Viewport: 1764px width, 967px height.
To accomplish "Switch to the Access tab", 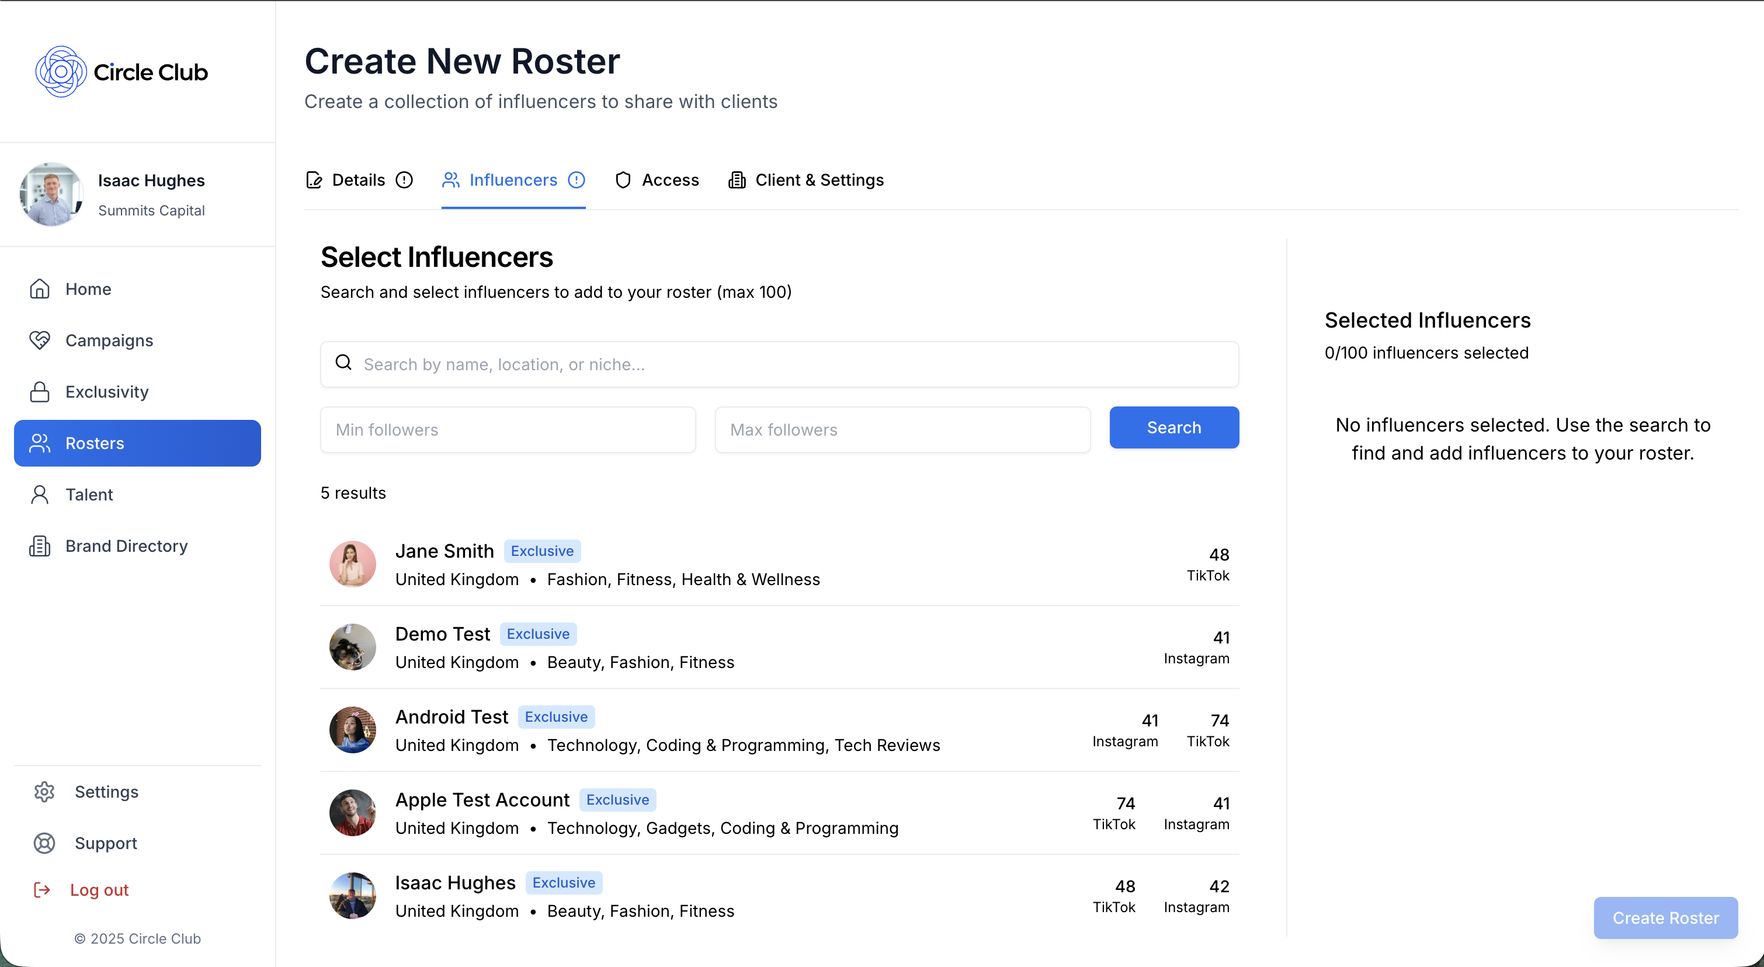I will [656, 180].
